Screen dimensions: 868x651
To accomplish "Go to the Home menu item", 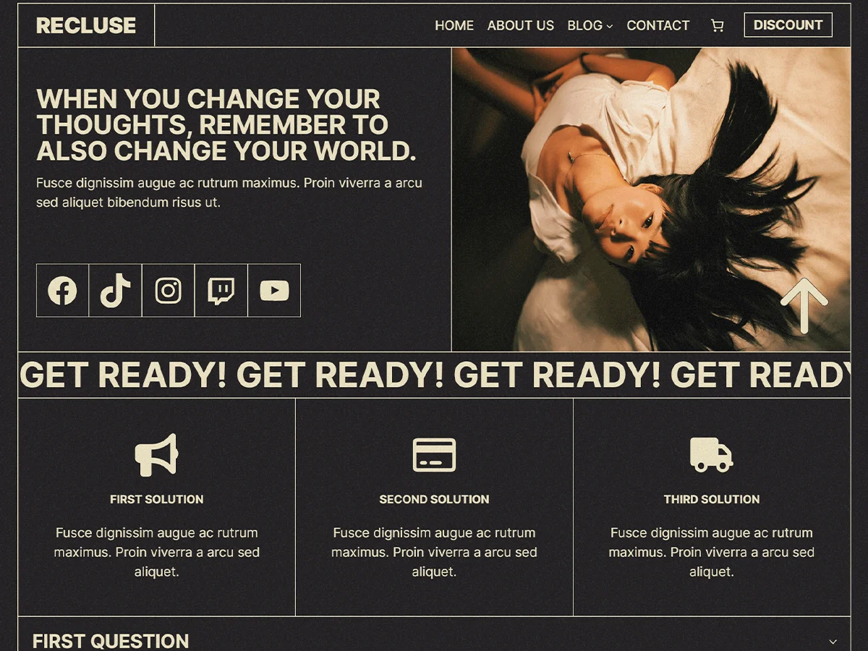I will tap(454, 25).
